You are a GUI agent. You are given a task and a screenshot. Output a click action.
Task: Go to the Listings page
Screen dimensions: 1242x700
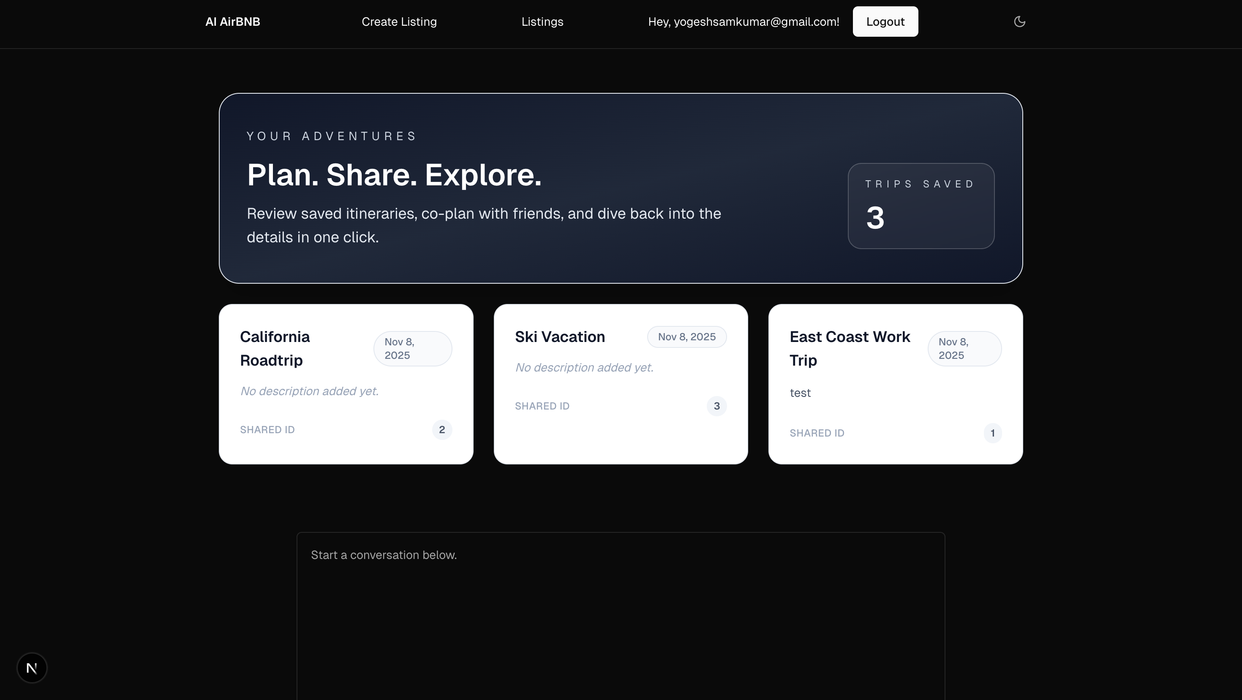click(542, 22)
